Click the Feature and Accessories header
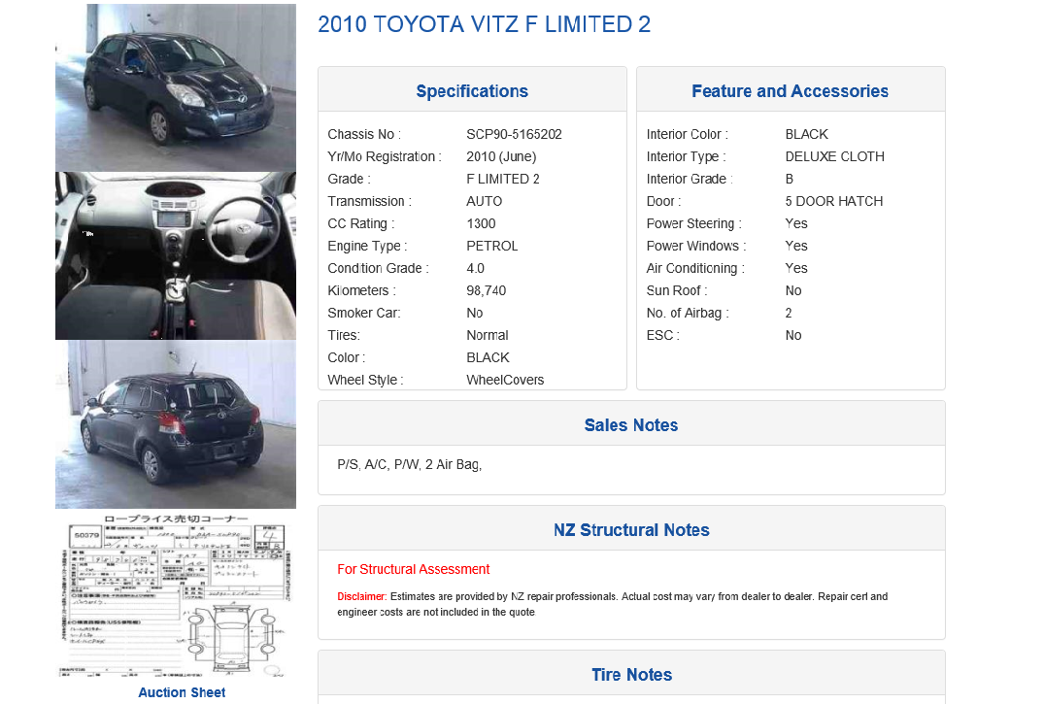 (x=791, y=90)
